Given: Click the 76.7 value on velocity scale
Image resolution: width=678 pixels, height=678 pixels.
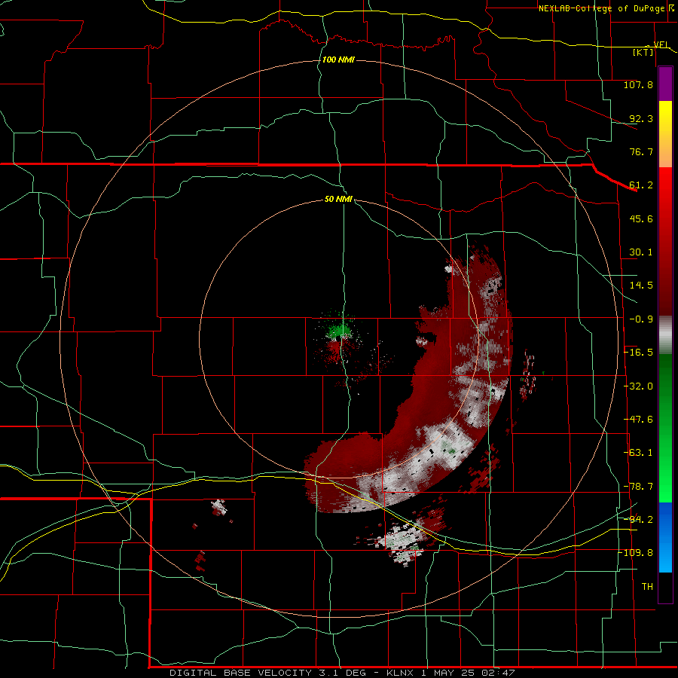Looking at the screenshot, I should click(x=641, y=151).
